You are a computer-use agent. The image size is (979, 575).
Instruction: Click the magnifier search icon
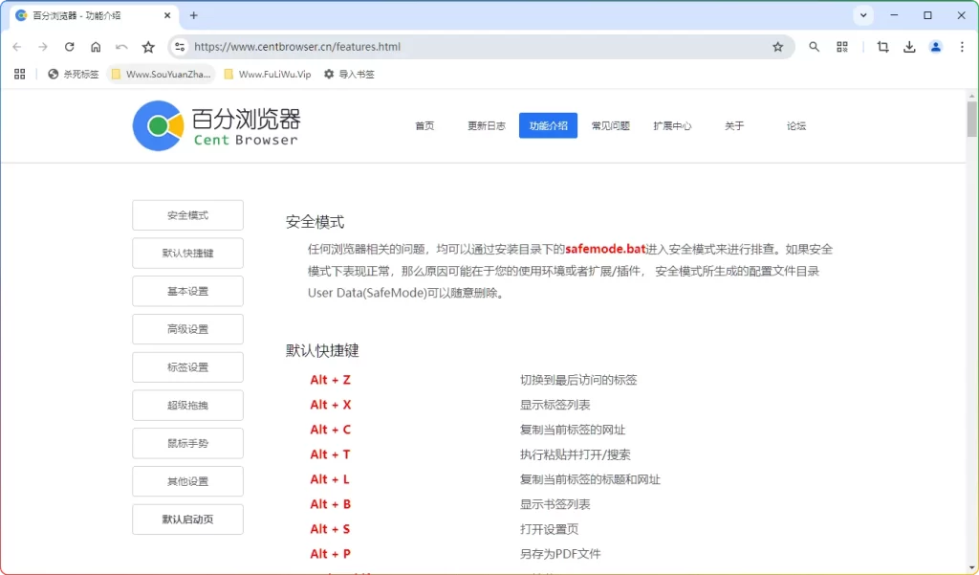(x=815, y=47)
